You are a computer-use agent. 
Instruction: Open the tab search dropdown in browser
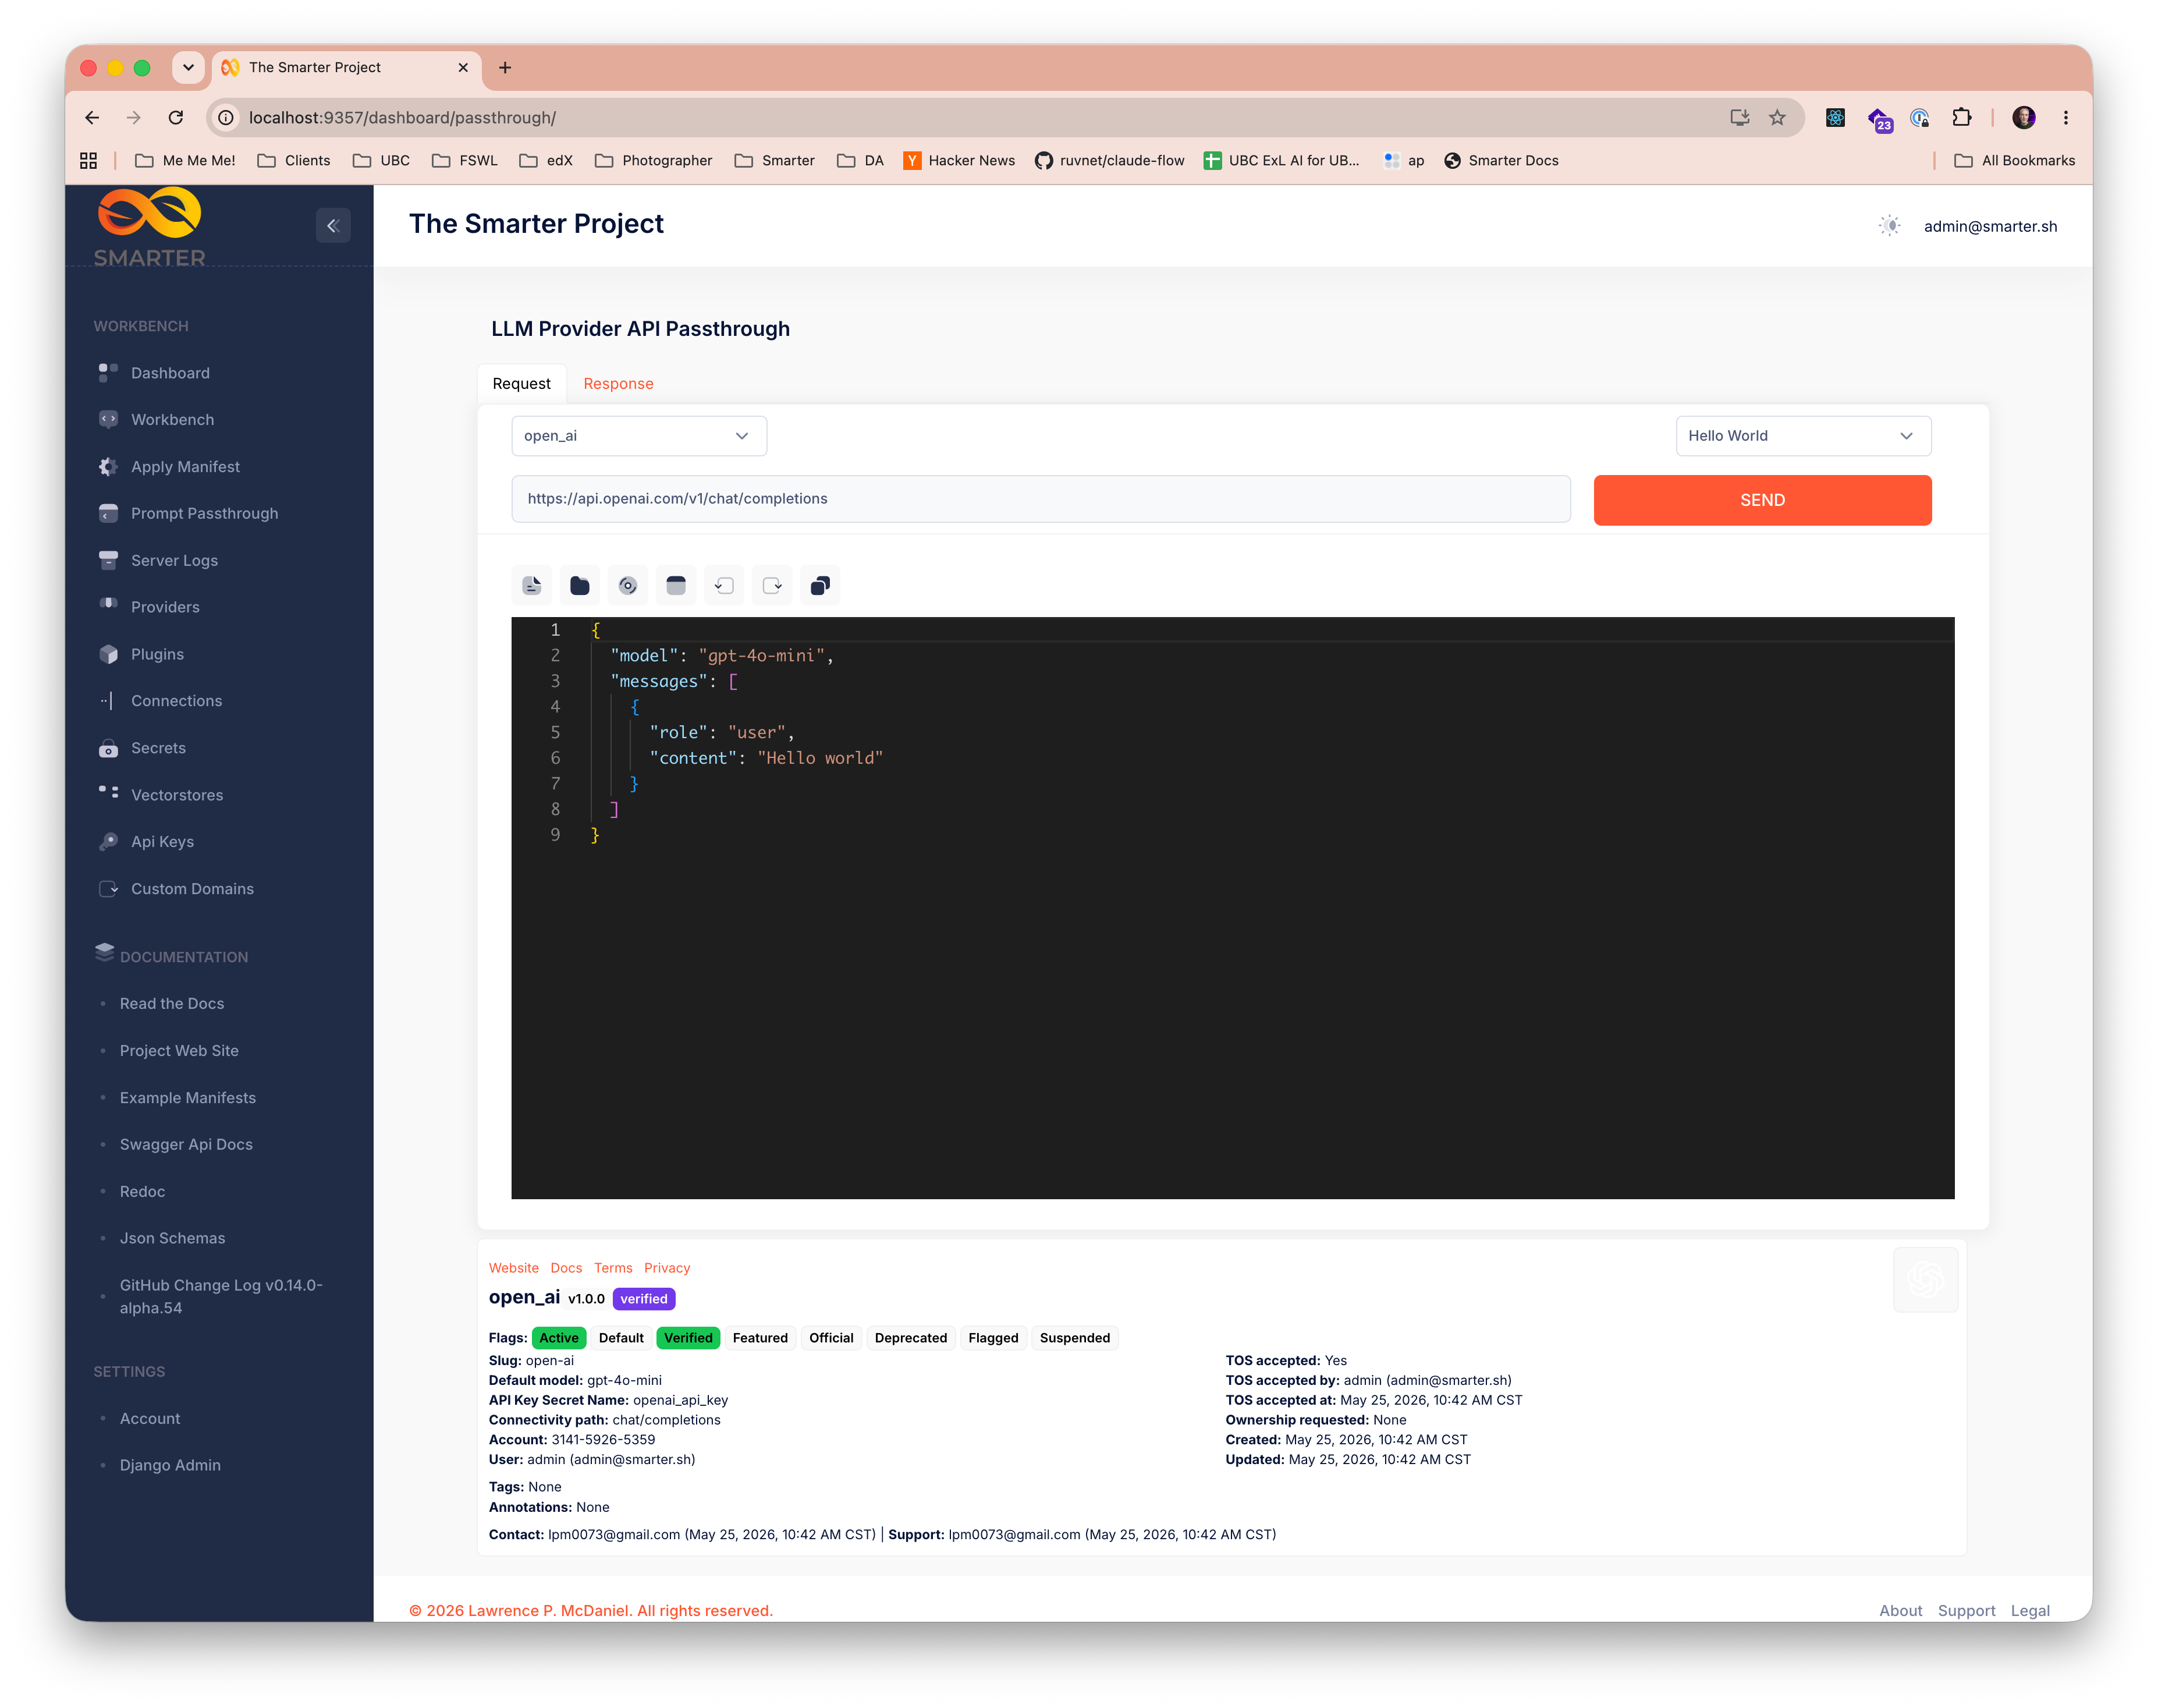click(188, 68)
